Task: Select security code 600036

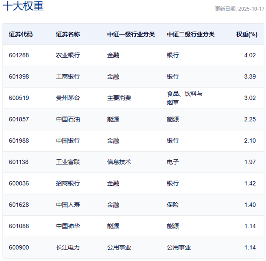Action: (x=19, y=183)
